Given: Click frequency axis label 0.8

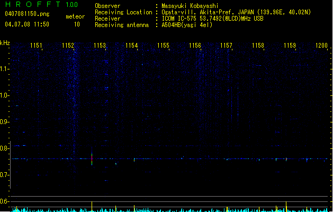Looking at the screenshot, I should pos(4,148).
